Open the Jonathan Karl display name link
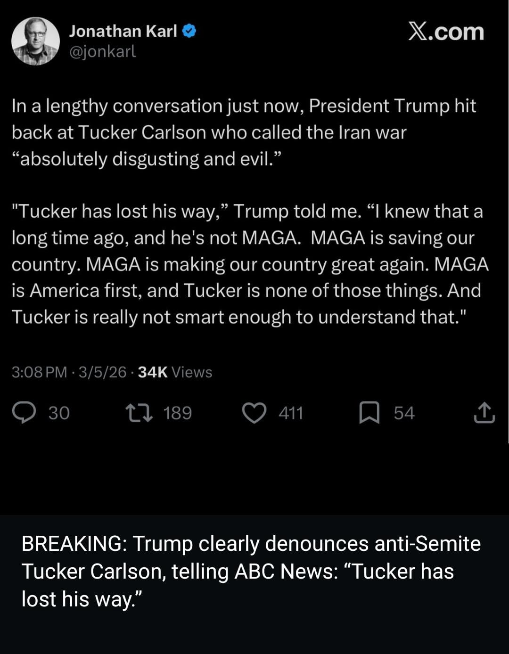Screen dimensions: 509x654 [x=123, y=31]
